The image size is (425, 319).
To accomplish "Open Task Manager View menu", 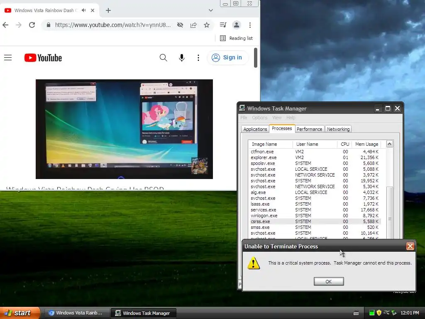I will tap(277, 118).
